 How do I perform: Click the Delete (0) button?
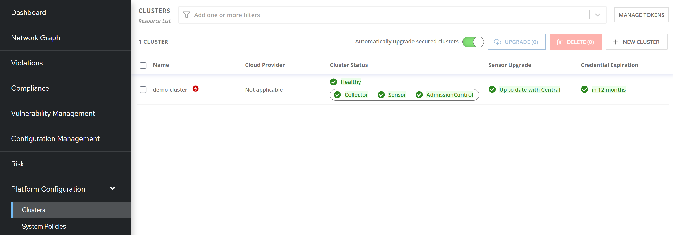[575, 42]
